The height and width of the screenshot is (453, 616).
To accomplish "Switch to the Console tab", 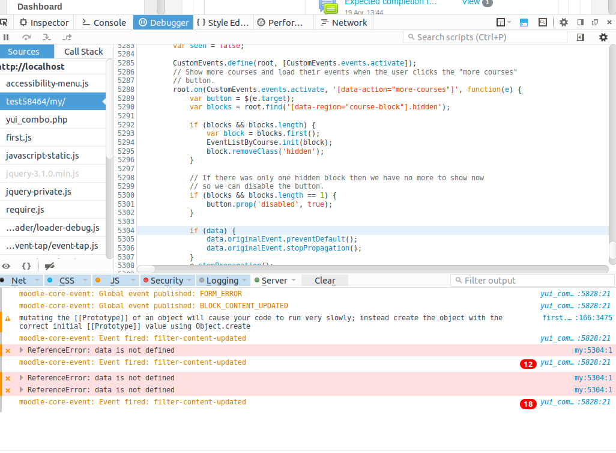I will tap(104, 22).
